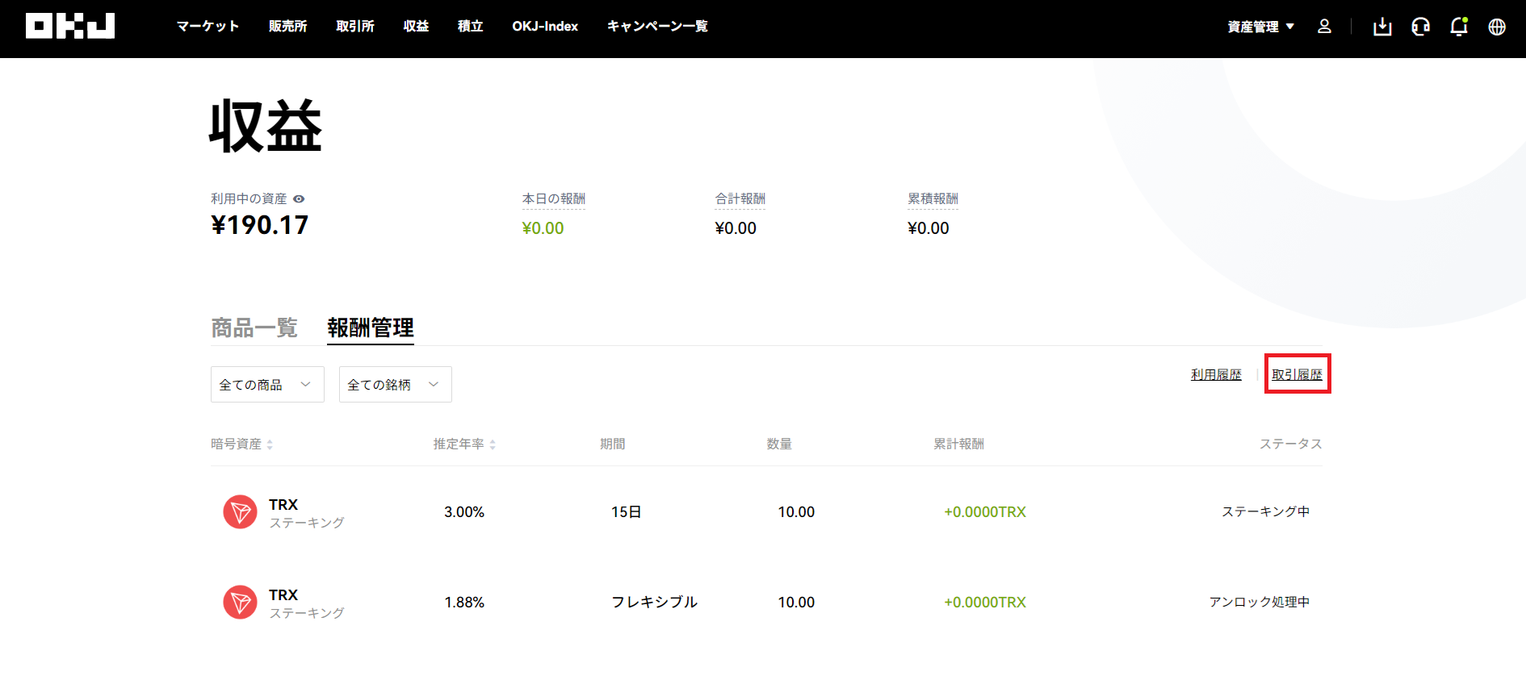Open the 販売所 menu
This screenshot has height=680, width=1526.
(x=288, y=26)
